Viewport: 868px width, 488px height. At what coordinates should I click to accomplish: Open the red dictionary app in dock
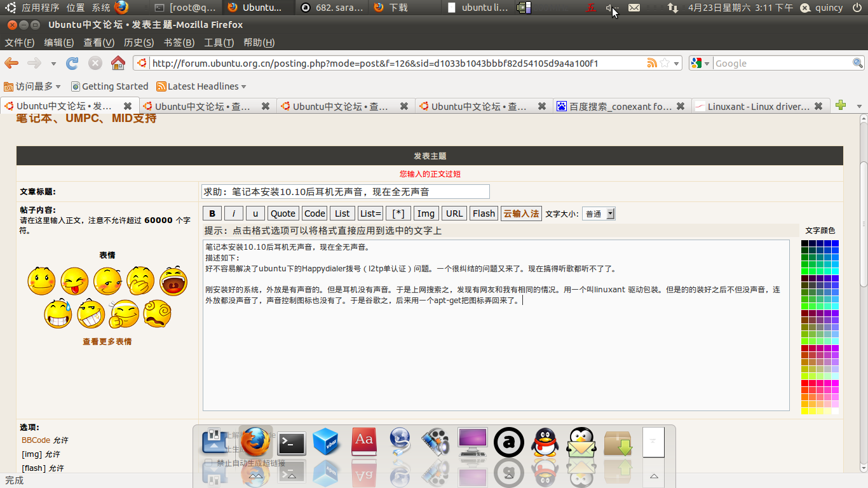(x=364, y=442)
